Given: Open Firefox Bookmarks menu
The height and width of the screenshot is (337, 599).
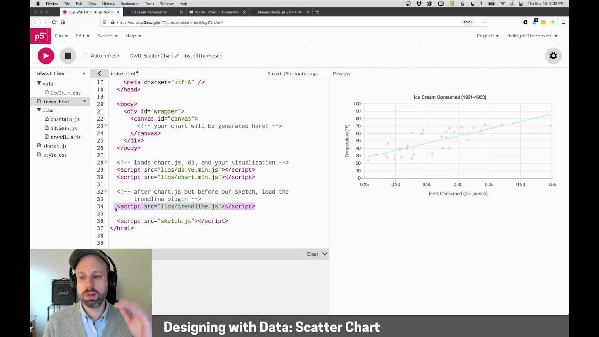Looking at the screenshot, I should pos(130,4).
